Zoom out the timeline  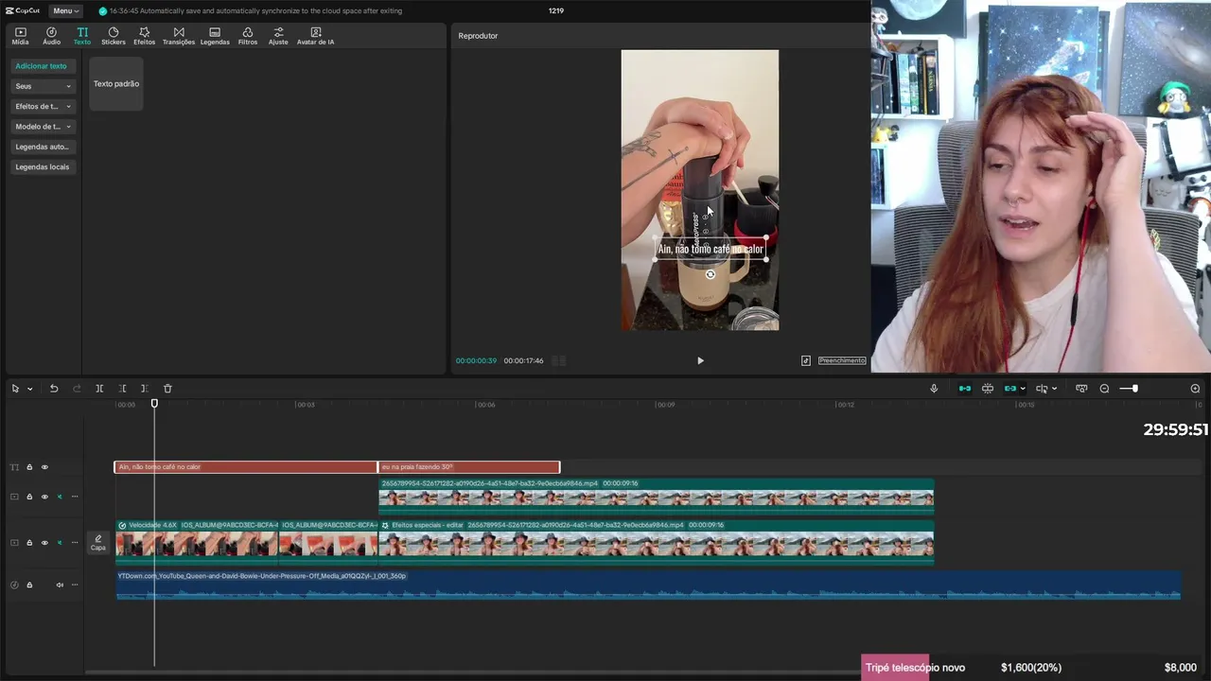1104,389
